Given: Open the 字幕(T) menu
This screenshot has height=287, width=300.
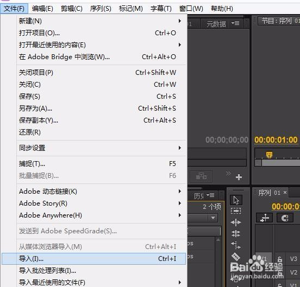Looking at the screenshot, I should 161,9.
